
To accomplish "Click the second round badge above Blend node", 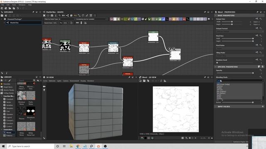I will click(174, 49).
